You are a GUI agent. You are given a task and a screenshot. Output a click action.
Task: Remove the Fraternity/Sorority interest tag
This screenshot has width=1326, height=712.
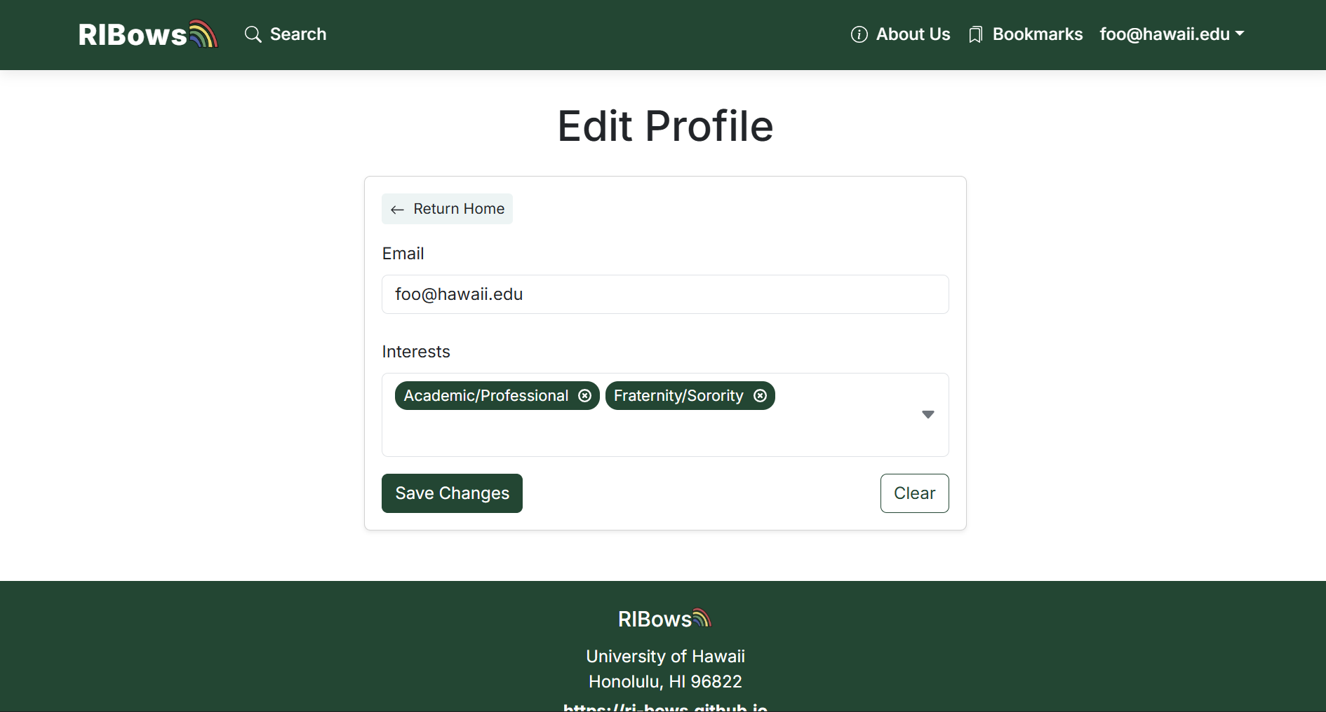click(x=760, y=396)
